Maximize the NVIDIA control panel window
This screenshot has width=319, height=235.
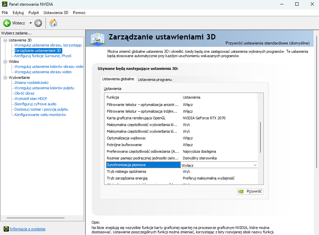point(297,4)
